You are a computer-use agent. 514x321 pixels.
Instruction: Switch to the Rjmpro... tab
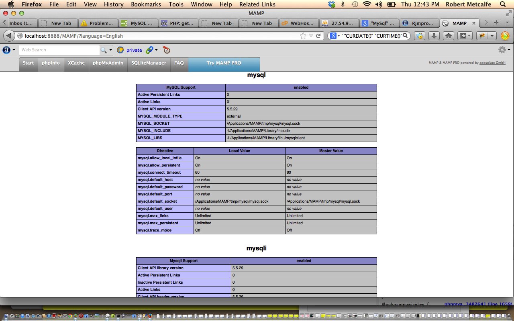419,23
